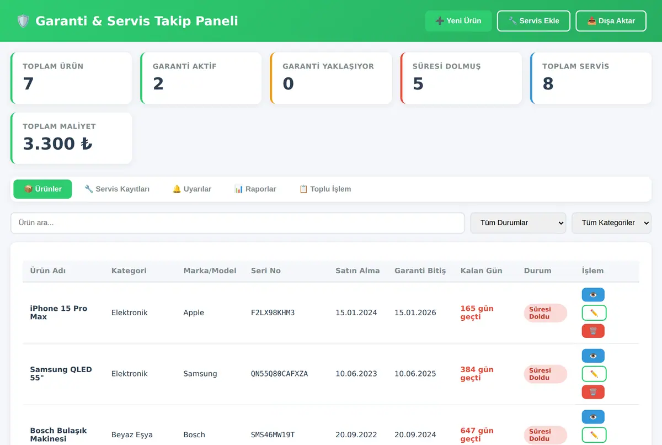Edit the Samsung QLED 55" entry

tap(594, 374)
